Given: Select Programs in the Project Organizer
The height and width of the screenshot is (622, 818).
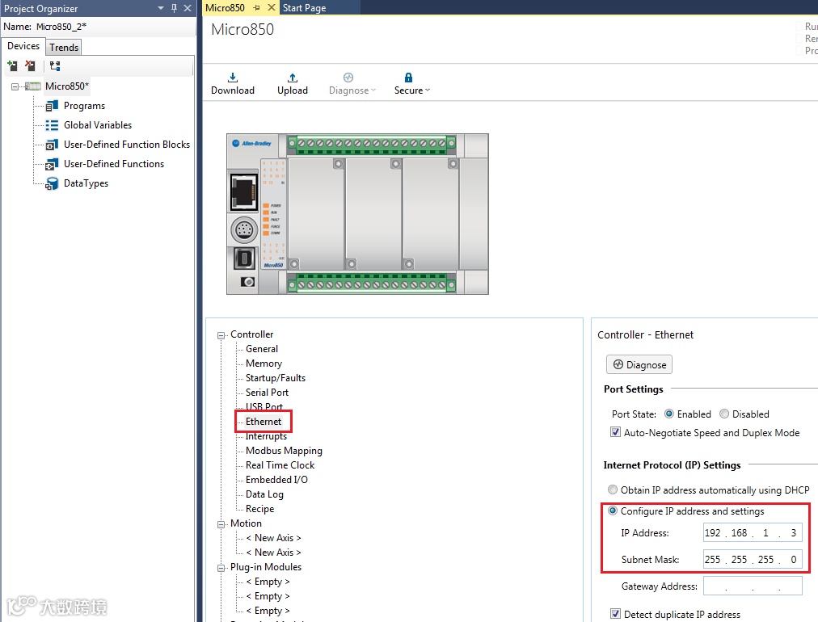Looking at the screenshot, I should [x=85, y=106].
